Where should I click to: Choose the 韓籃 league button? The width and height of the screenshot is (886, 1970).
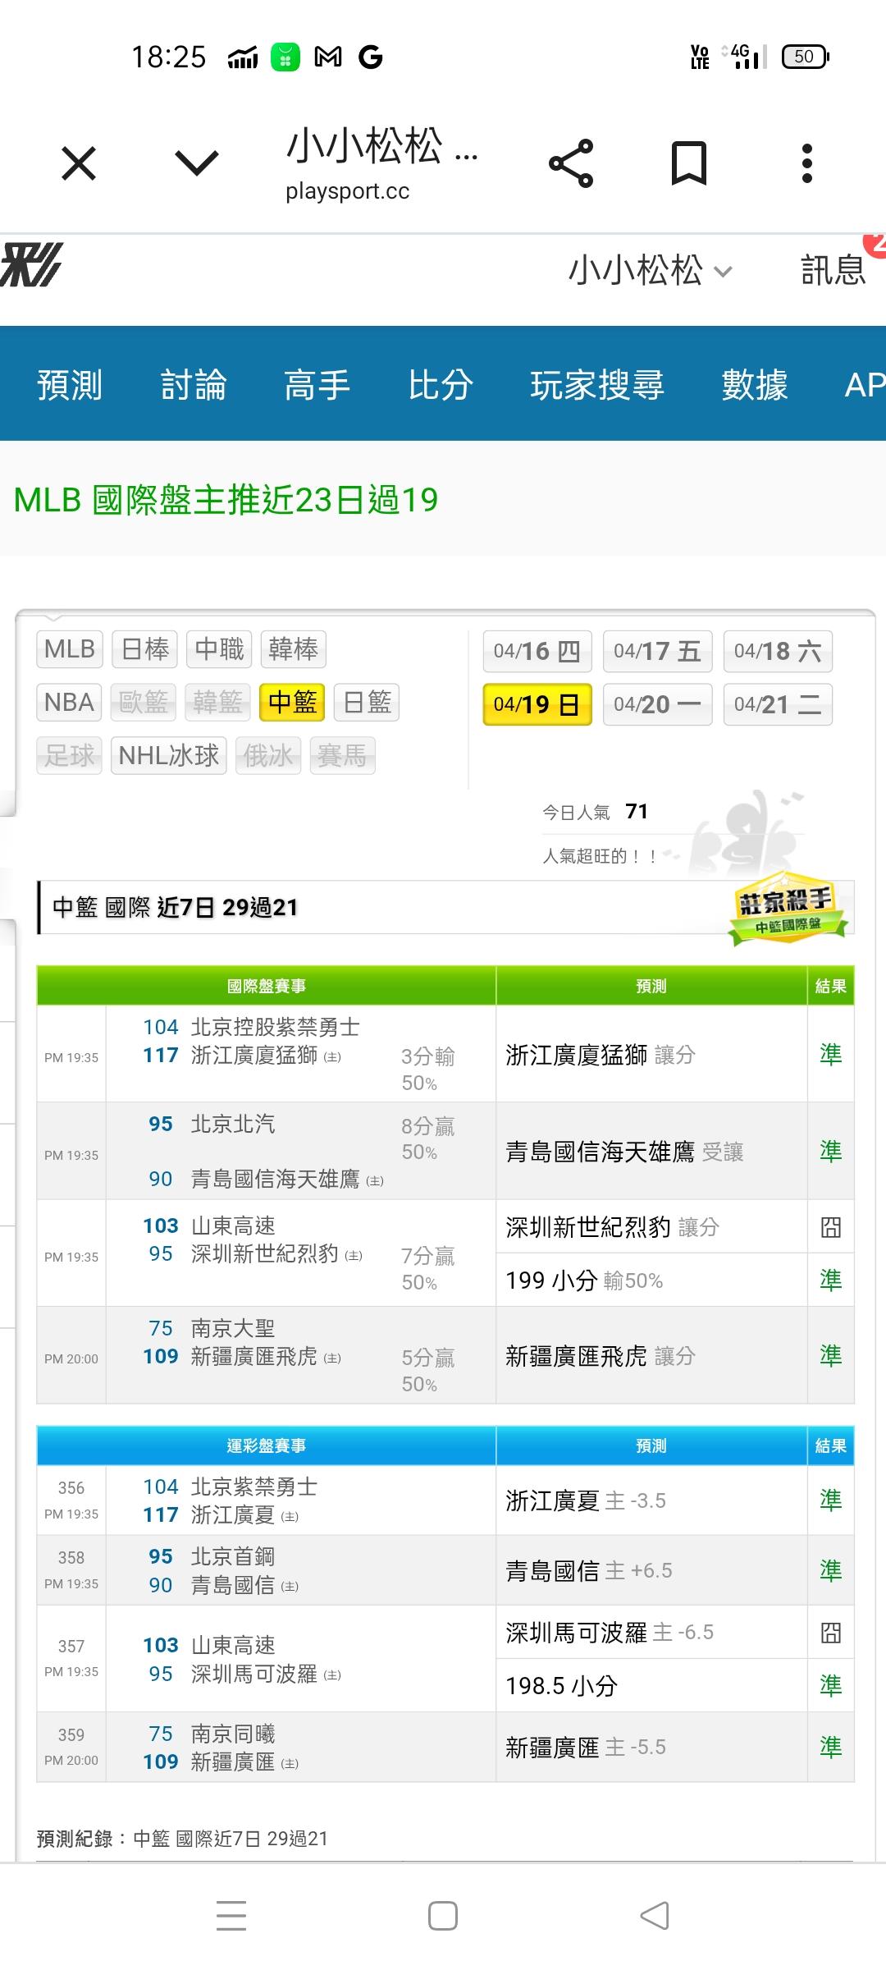coord(217,703)
